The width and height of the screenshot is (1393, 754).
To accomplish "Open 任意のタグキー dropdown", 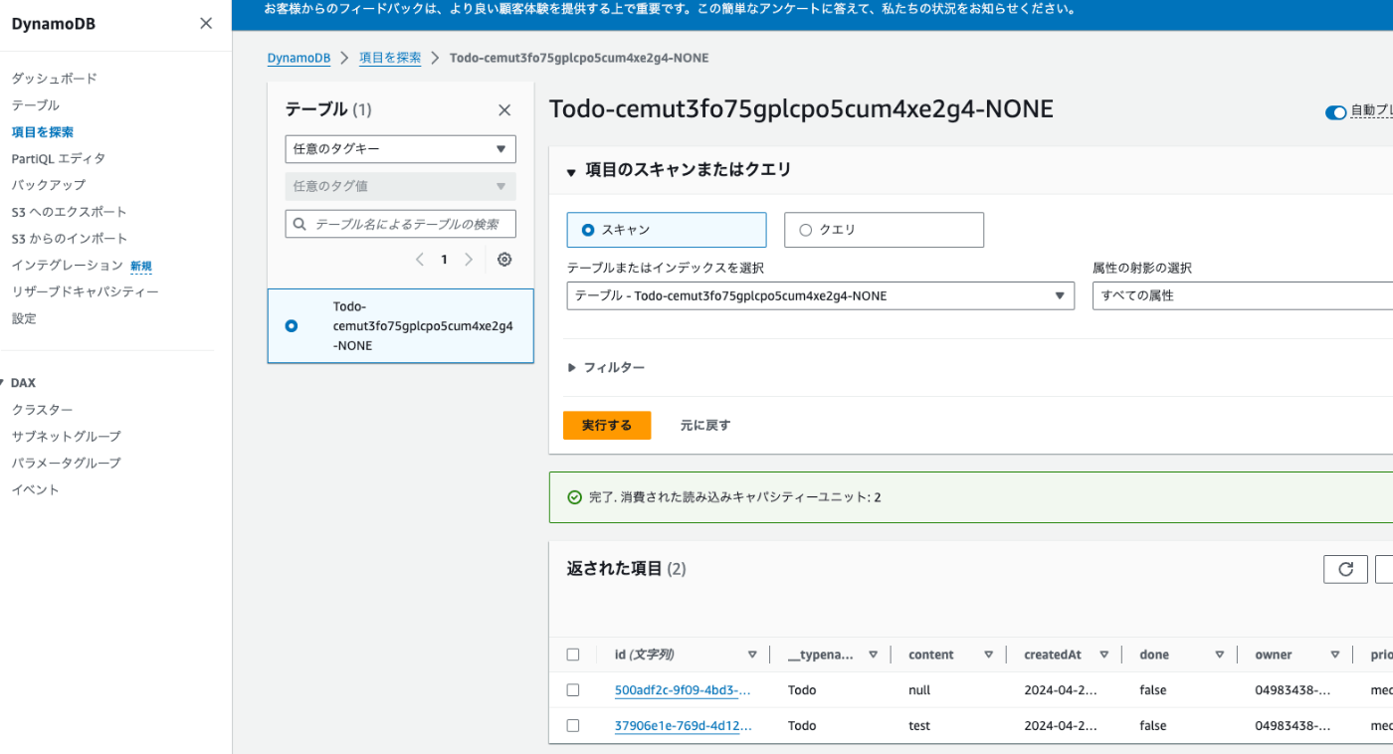I will tap(400, 149).
